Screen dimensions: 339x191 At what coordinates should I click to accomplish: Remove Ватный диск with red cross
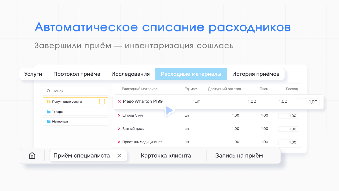coord(119,129)
